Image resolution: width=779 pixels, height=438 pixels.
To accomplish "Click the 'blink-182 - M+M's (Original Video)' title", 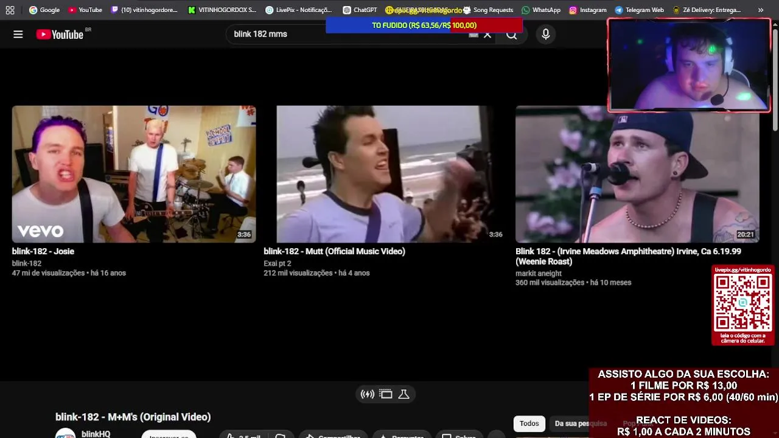I will (x=133, y=417).
